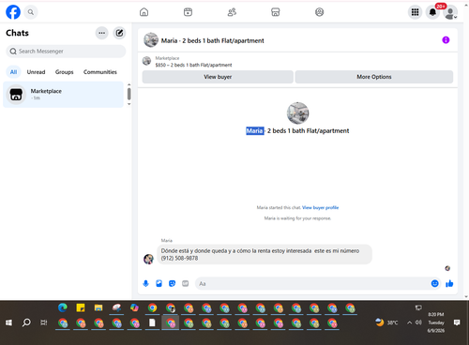Open the conversation header apartment avatar
This screenshot has width=469, height=345.
(x=151, y=40)
